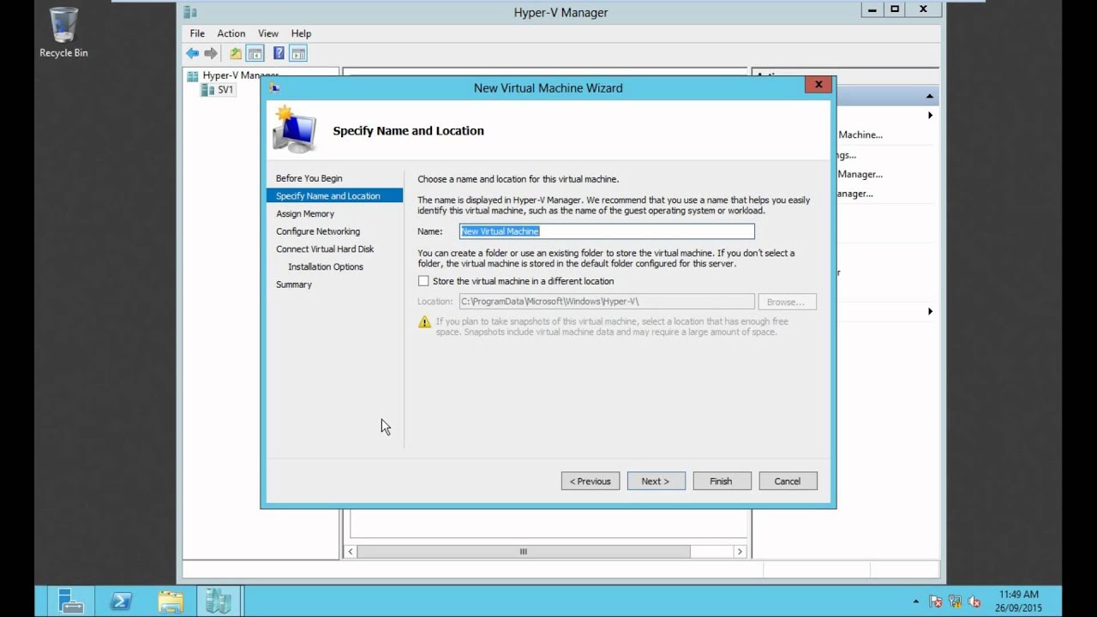This screenshot has width=1097, height=617.
Task: Open the Help menu
Action: point(301,33)
